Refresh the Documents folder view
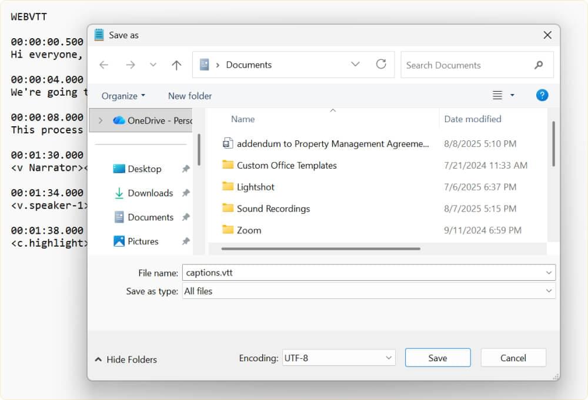 tap(380, 65)
